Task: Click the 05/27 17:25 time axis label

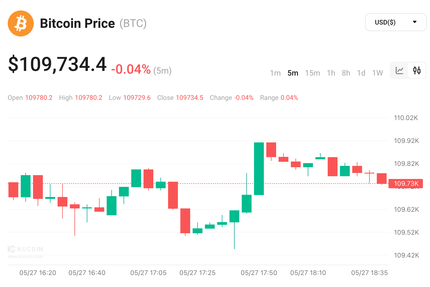Action: [198, 273]
